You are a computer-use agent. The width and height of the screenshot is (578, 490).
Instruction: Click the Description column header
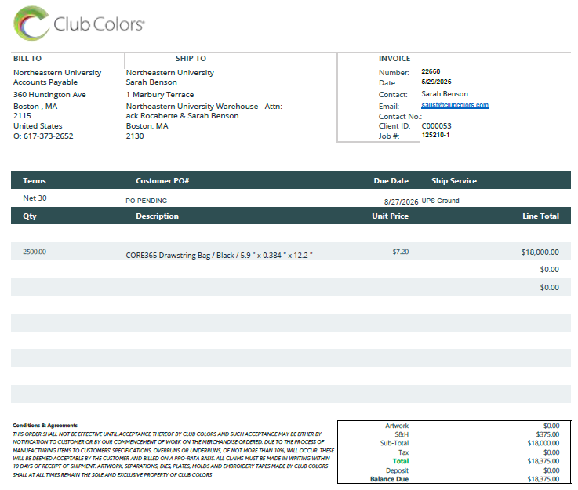coord(157,216)
